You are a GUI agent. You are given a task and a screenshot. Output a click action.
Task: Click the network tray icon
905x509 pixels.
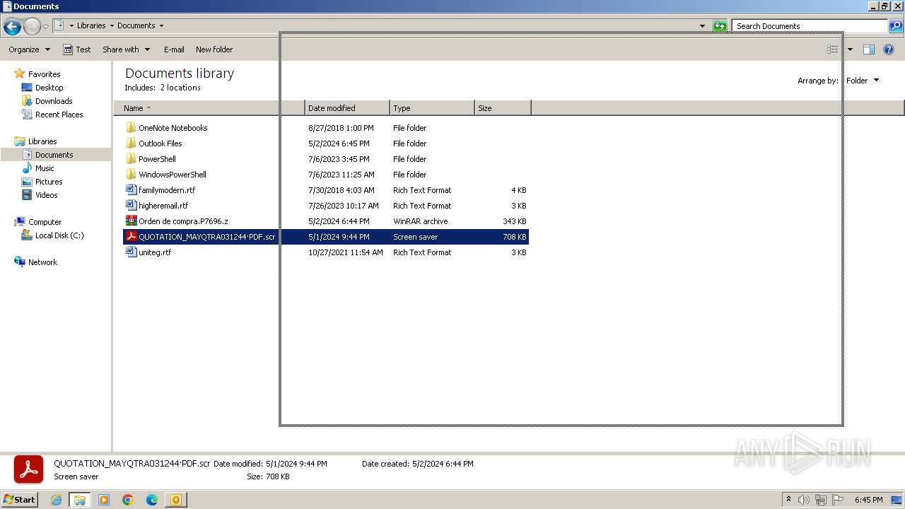pyautogui.click(x=821, y=500)
